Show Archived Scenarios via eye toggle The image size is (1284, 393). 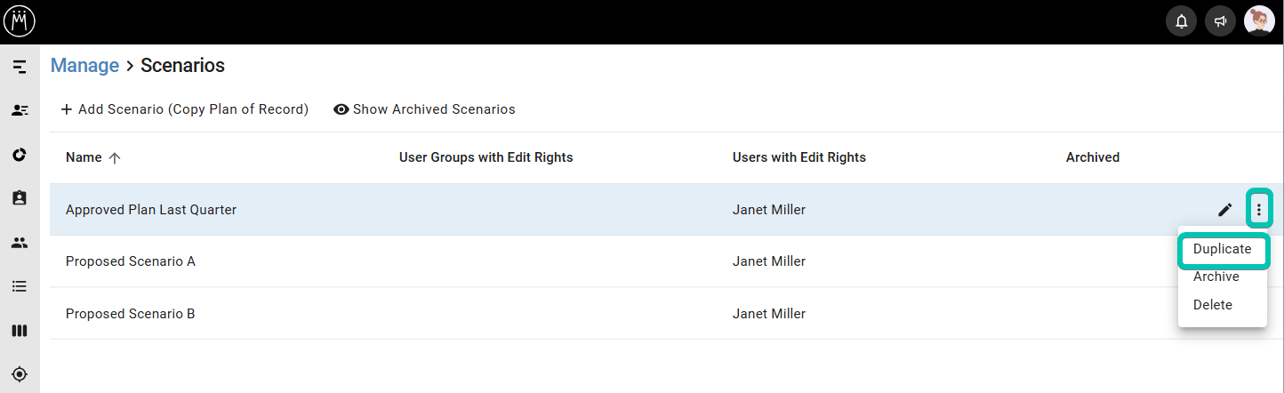[x=424, y=109]
